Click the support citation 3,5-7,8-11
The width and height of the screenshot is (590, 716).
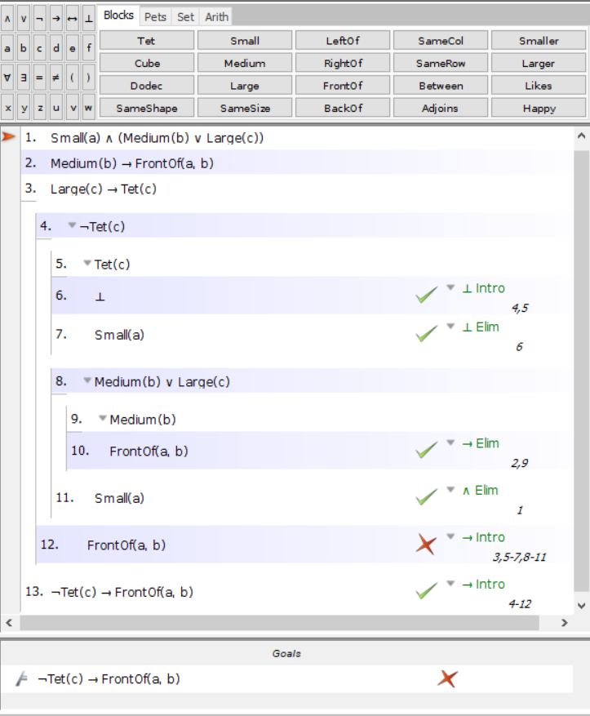(519, 557)
